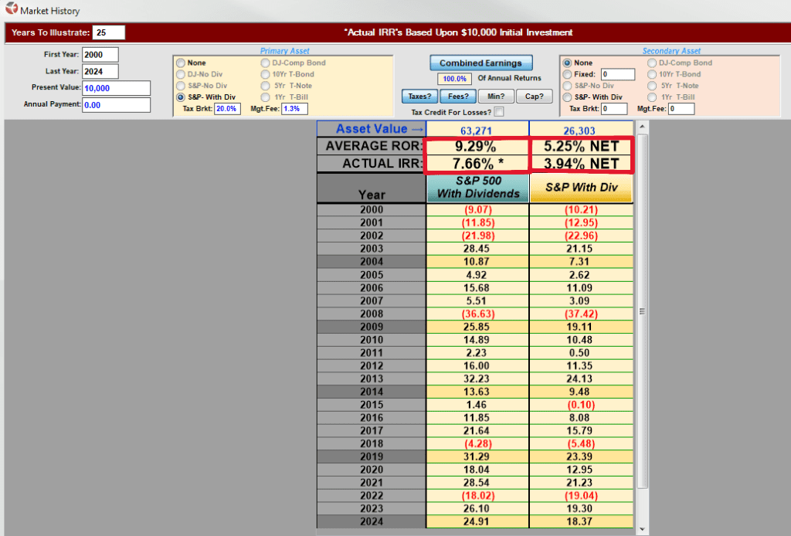The height and width of the screenshot is (536, 791).
Task: Click the Actual IRR 7.66% cell
Action: pos(476,164)
